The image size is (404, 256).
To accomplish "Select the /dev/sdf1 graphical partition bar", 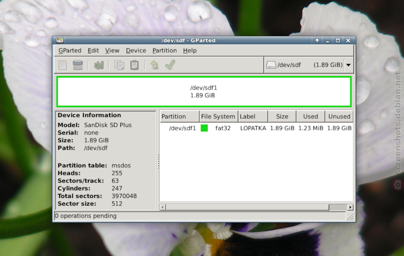I will click(x=204, y=92).
